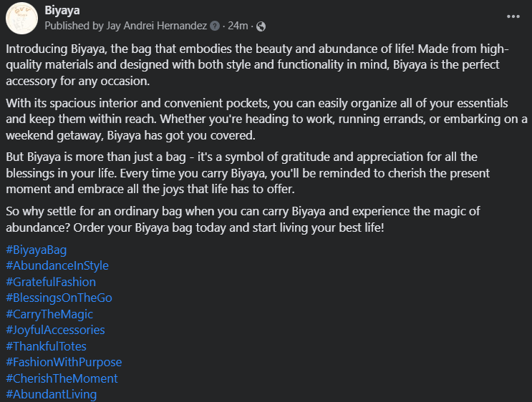The height and width of the screenshot is (402, 532).
Task: Select the #BlessingsOnTheGo hashtag
Action: coord(59,298)
